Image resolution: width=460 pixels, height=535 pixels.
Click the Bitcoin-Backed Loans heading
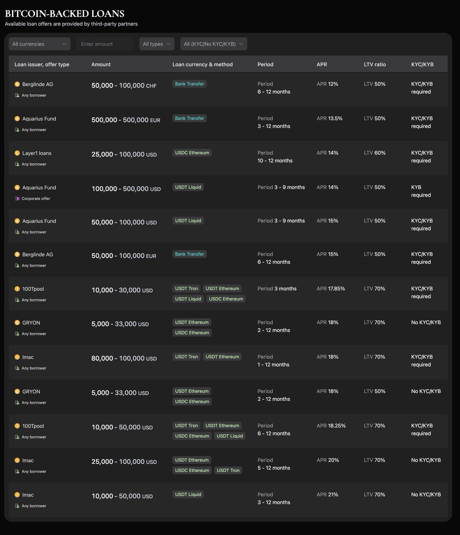pyautogui.click(x=65, y=14)
